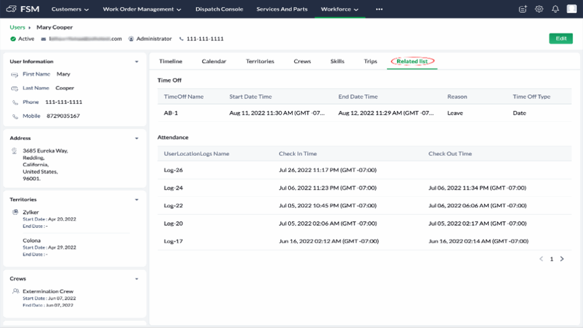Click the user profile avatar
This screenshot has width=583, height=328.
(571, 9)
